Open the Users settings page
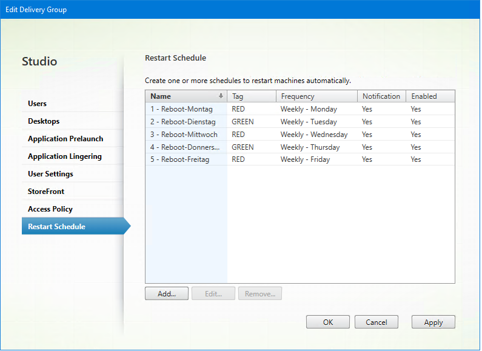The height and width of the screenshot is (351, 482). 38,104
